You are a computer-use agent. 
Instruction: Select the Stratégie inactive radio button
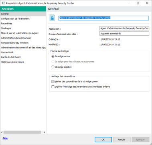[x=53, y=67]
